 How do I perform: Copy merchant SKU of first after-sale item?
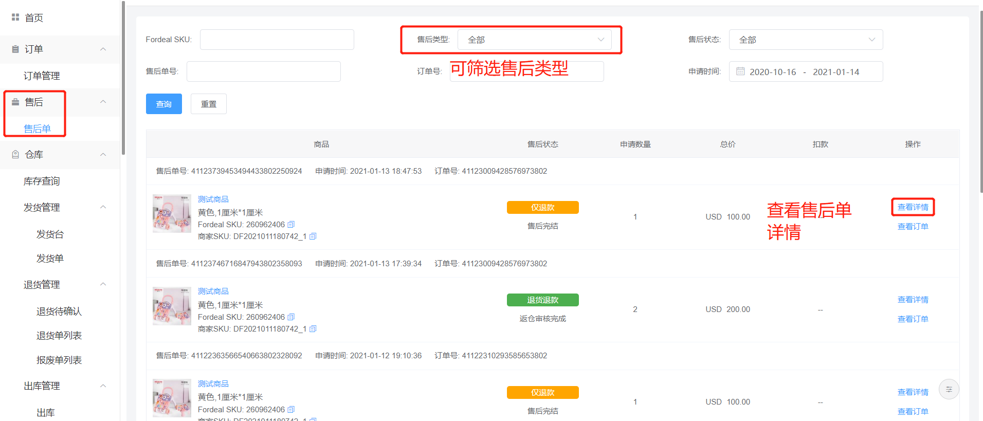(x=313, y=236)
